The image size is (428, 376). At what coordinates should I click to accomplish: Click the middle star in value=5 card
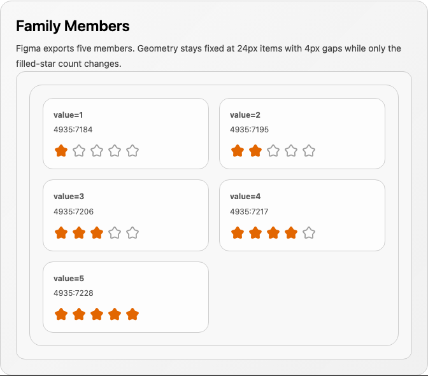[97, 314]
